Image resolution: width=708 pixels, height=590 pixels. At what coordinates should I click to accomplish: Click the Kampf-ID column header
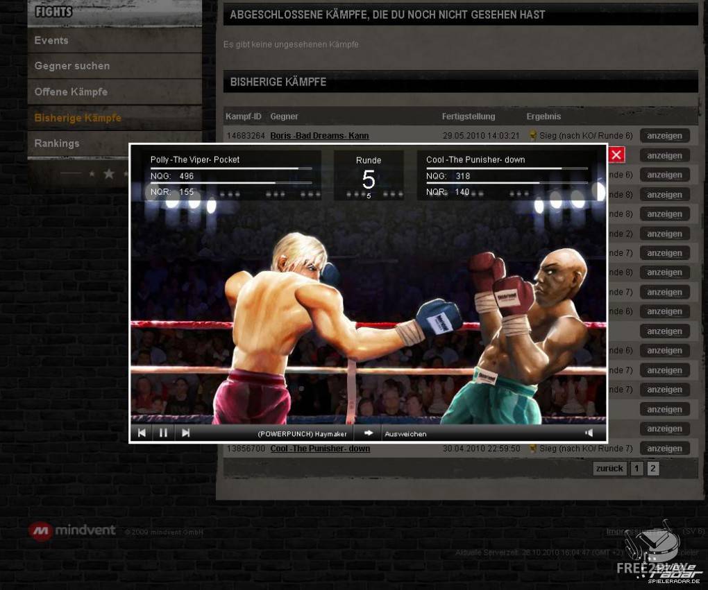click(x=244, y=116)
